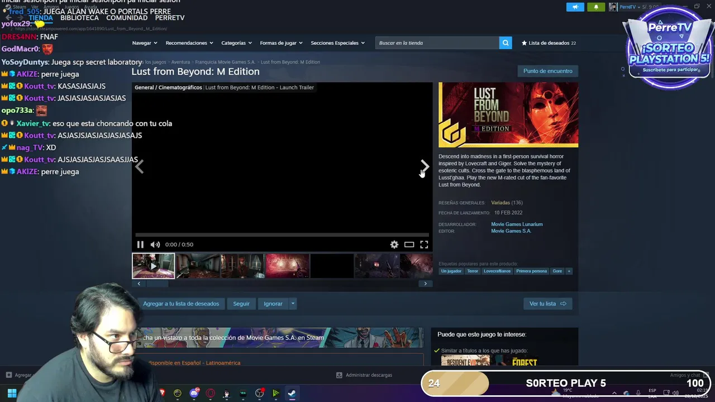Open the green play-arrow taskbar app
This screenshot has height=402, width=715.
[275, 393]
